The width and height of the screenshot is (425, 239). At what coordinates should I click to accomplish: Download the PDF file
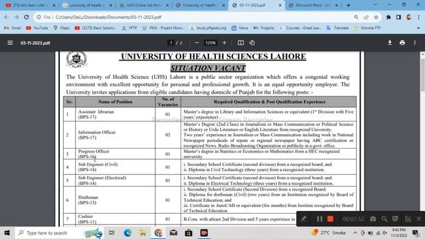(x=390, y=42)
